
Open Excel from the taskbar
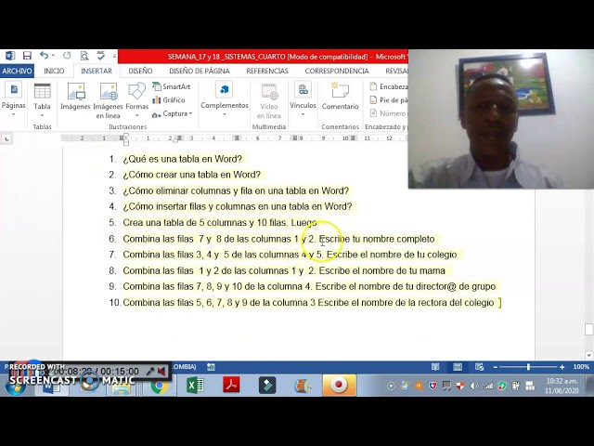click(x=195, y=386)
